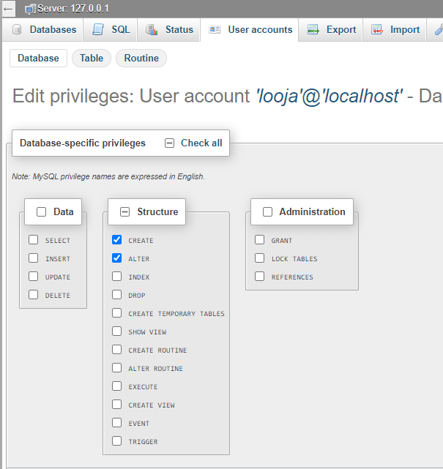Click the Status tab icon

click(152, 30)
